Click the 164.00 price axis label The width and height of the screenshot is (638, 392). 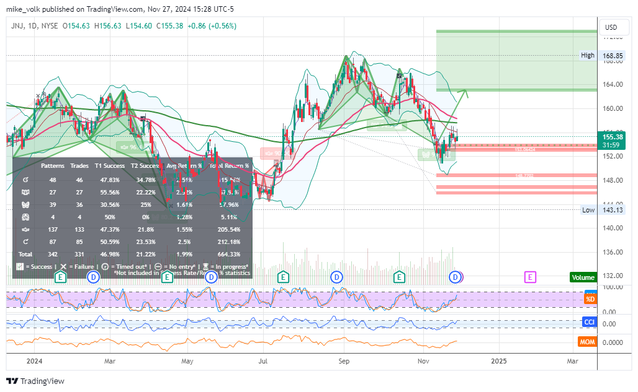tap(613, 84)
